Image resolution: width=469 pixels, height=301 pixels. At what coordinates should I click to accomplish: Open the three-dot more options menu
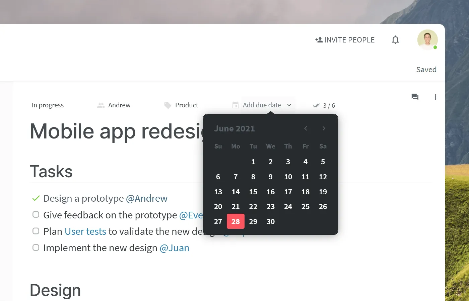click(x=435, y=97)
